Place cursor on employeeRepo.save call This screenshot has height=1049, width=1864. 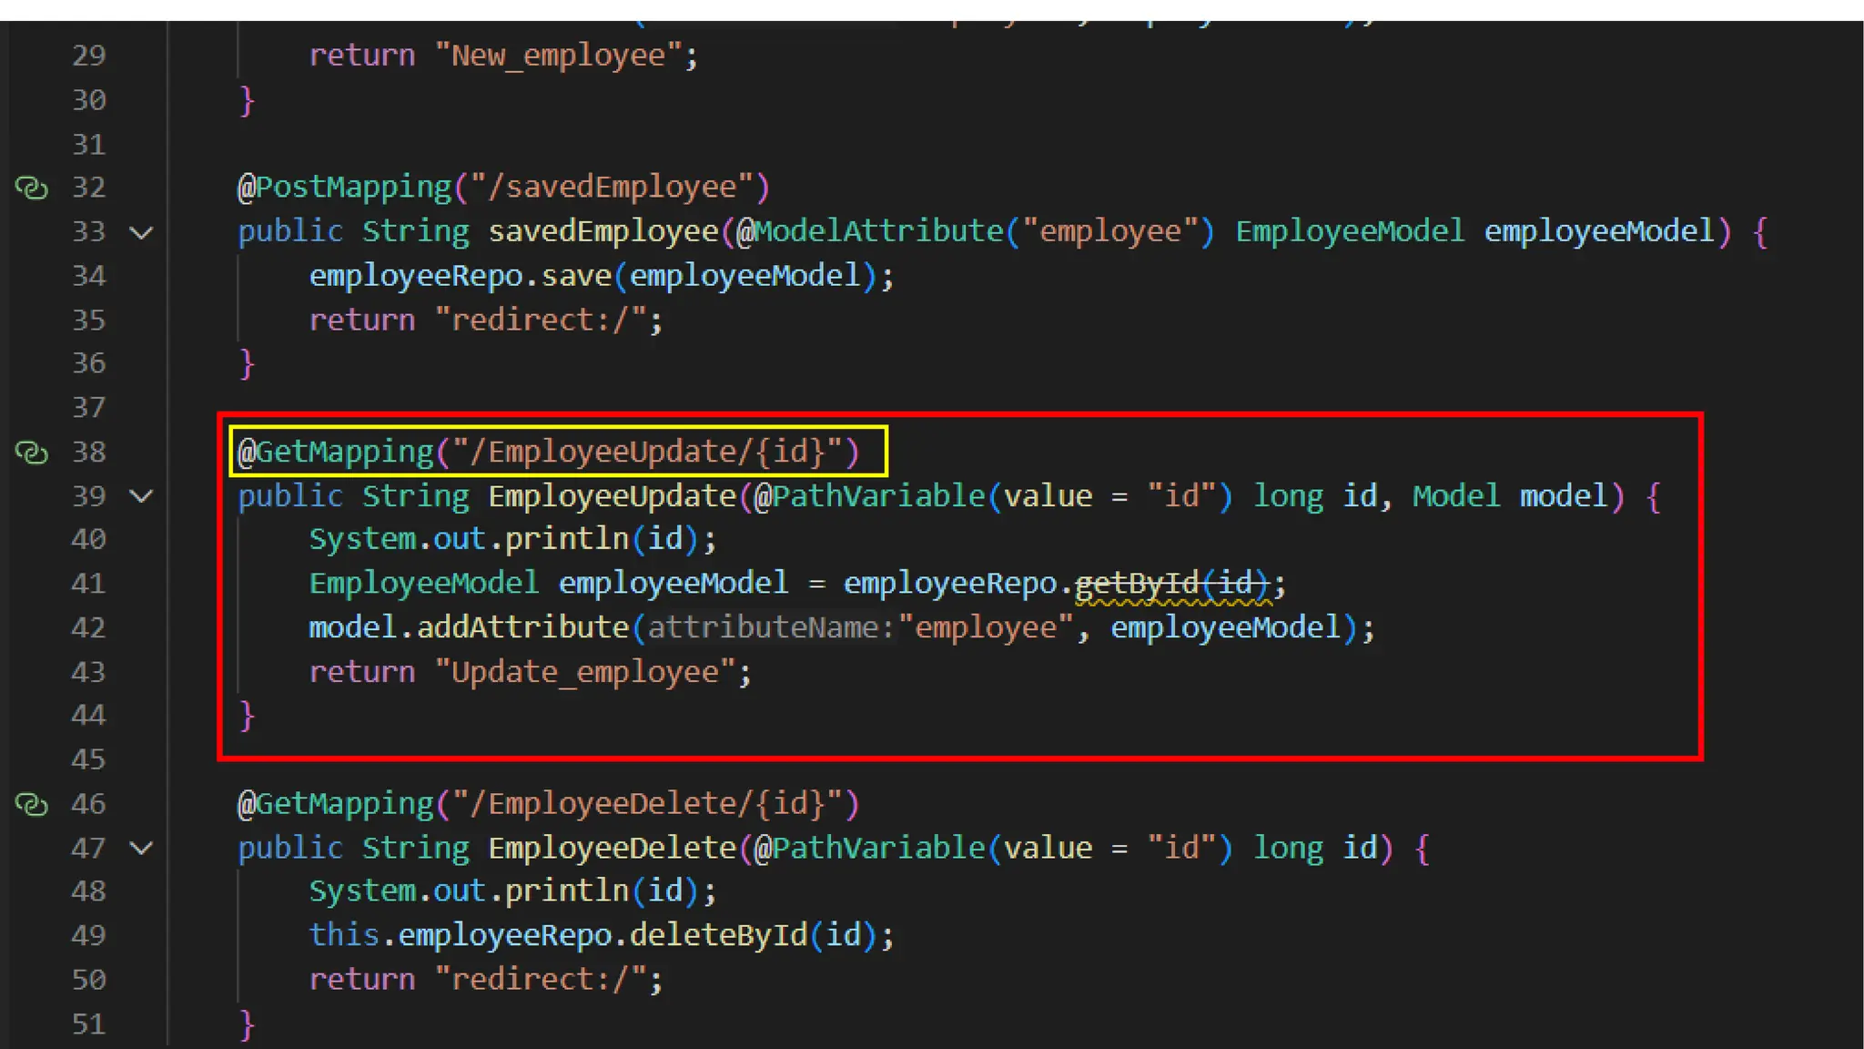[575, 276]
